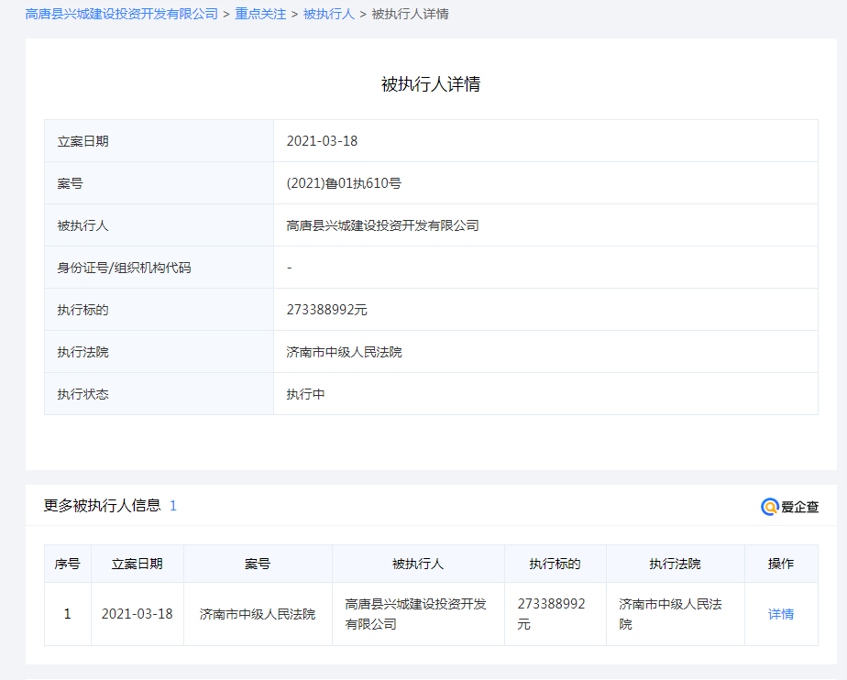
Task: Click the 操作 column header
Action: point(781,564)
